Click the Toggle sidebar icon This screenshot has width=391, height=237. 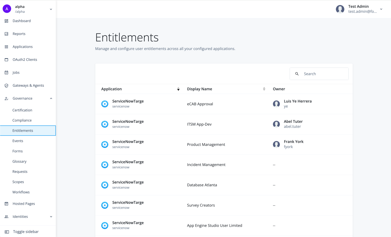6,231
